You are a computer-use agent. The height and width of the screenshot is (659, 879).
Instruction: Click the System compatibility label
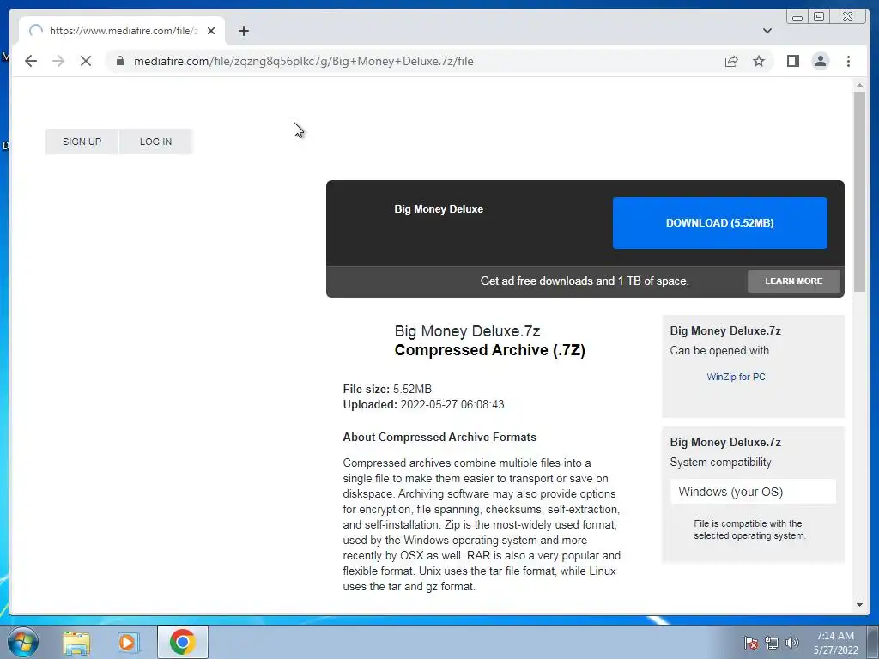[720, 463]
